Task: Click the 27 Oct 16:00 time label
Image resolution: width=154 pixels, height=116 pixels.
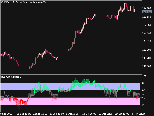Action: pyautogui.click(x=122, y=114)
